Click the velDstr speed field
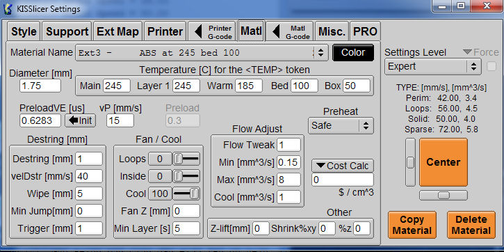 pyautogui.click(x=89, y=176)
